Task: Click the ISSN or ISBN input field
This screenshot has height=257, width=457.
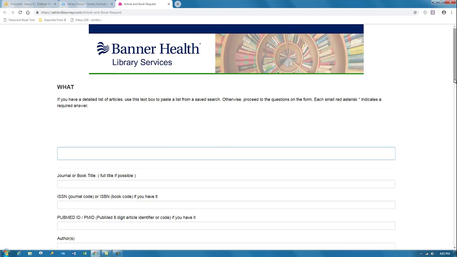Action: tap(226, 205)
